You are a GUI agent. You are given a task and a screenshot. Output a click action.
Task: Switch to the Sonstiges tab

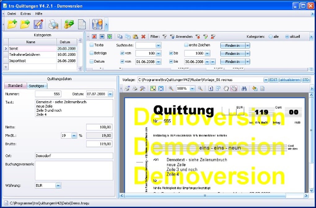point(37,86)
